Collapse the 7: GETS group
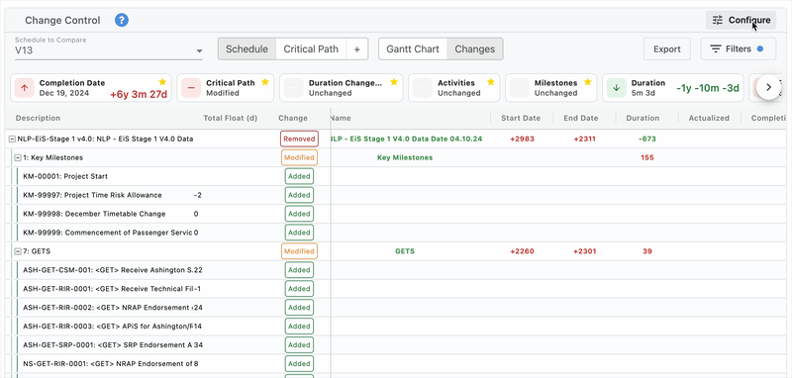 [x=18, y=251]
